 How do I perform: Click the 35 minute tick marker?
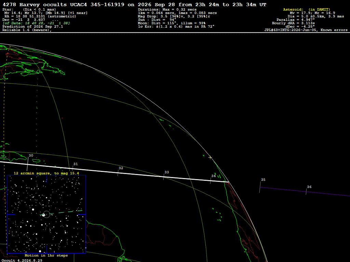(x=260, y=187)
